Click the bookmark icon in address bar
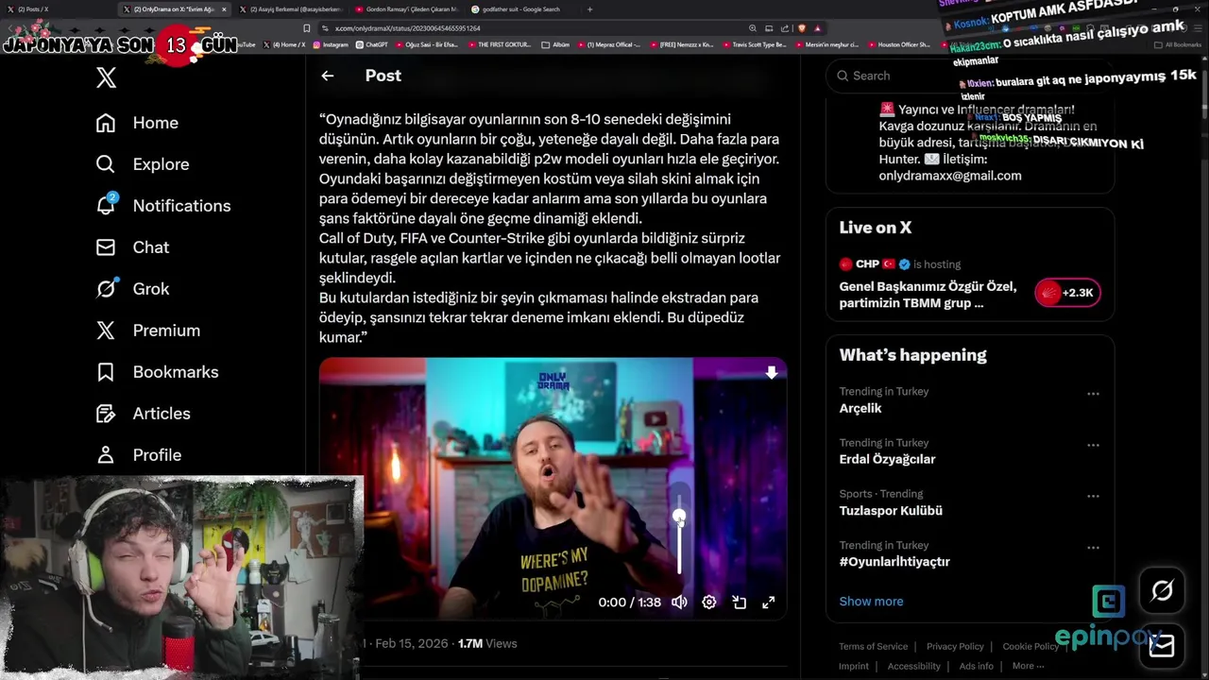The width and height of the screenshot is (1209, 680). 307,28
